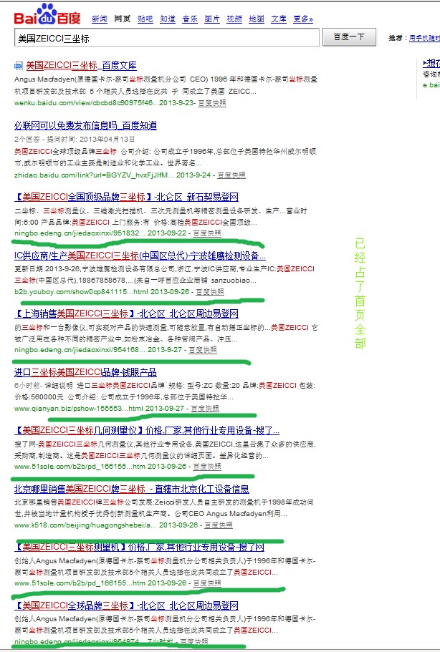Click URL text www.qianyan.biz/pshow-155553...html
Screen dimensions: 440x652
tap(79, 409)
